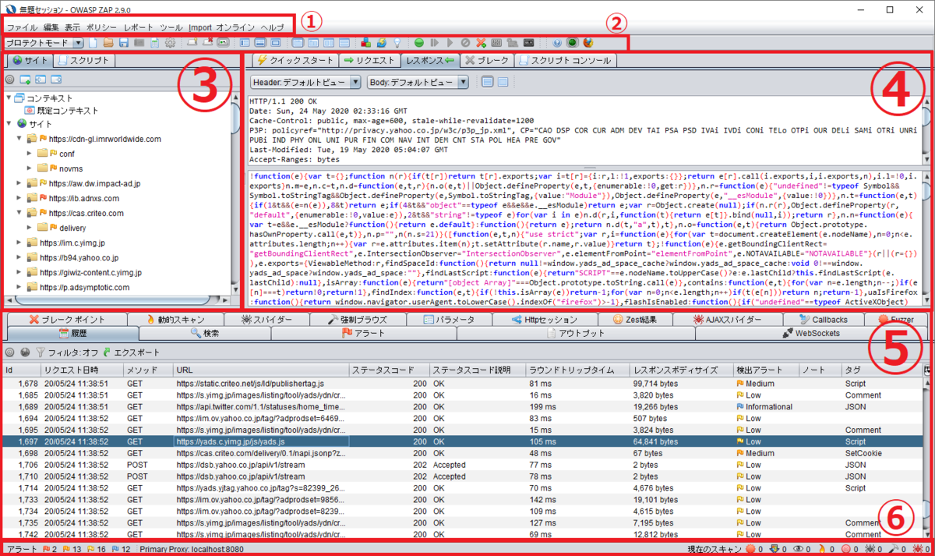Click the Manage Add-ons colored blocks icon

tap(365, 42)
